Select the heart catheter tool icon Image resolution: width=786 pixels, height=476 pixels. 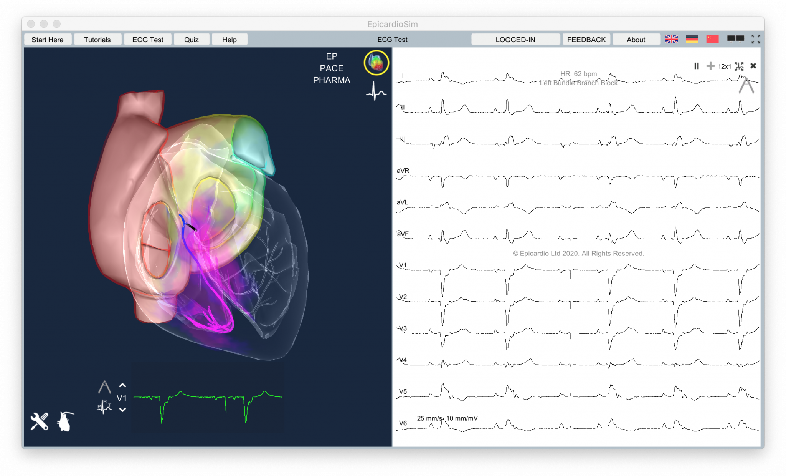pos(65,421)
